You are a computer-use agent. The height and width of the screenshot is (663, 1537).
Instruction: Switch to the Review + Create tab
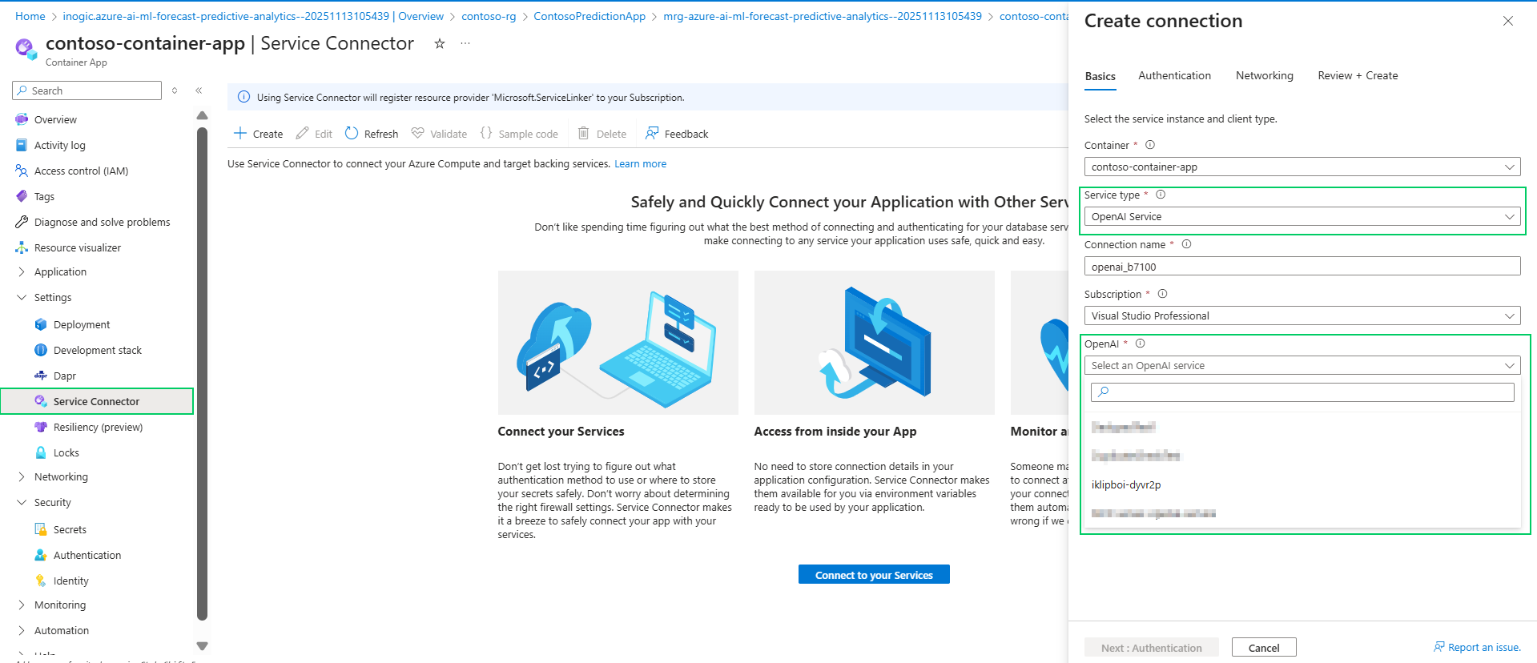[x=1358, y=75]
